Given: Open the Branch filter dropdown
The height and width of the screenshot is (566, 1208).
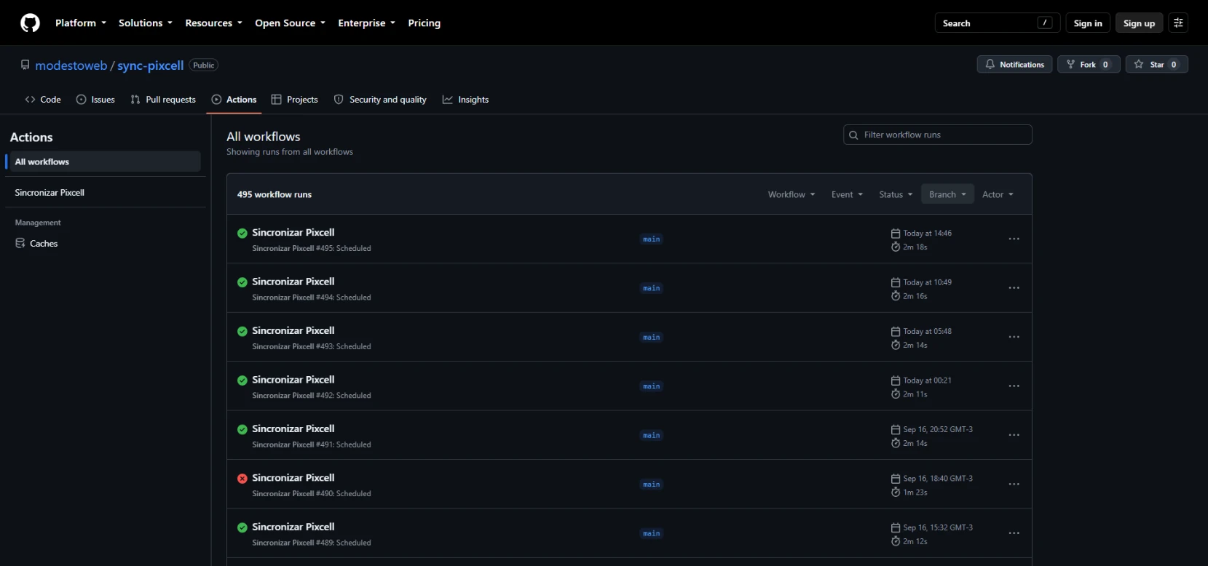Looking at the screenshot, I should pyautogui.click(x=947, y=195).
